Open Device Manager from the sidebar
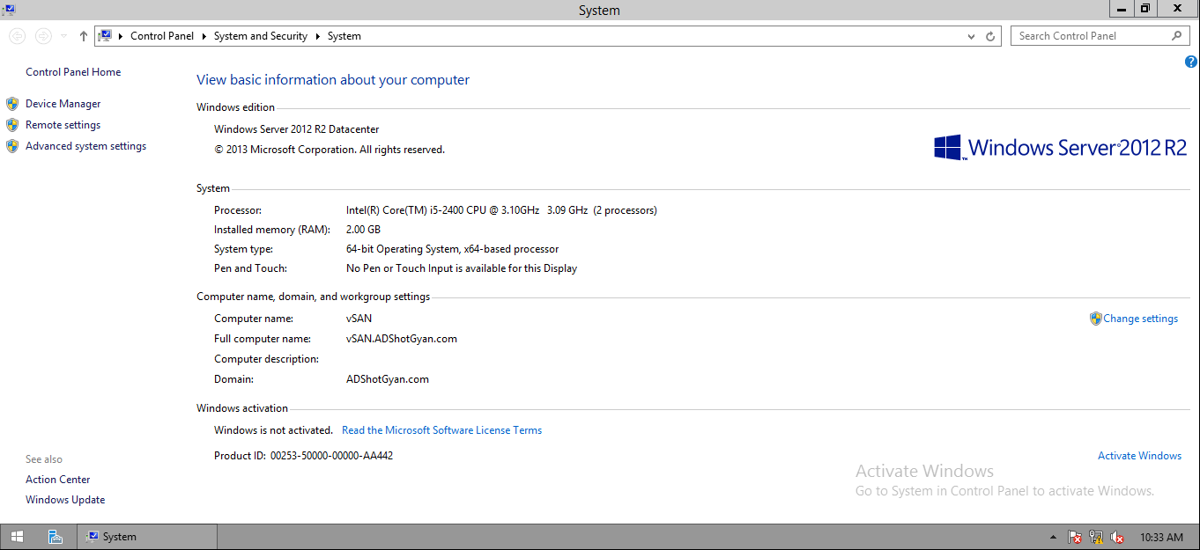The height and width of the screenshot is (550, 1200). click(x=63, y=103)
